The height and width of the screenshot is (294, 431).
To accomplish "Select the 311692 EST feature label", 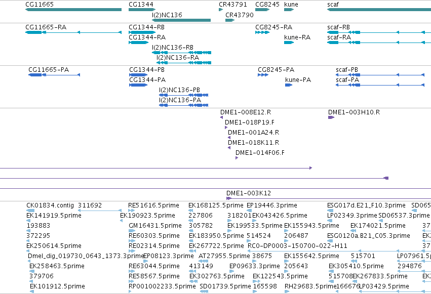I will 90,205.
